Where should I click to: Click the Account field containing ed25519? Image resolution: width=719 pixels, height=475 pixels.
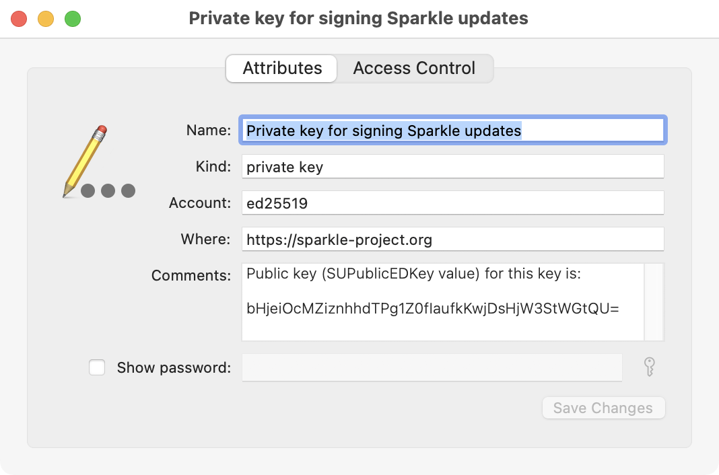pyautogui.click(x=452, y=203)
